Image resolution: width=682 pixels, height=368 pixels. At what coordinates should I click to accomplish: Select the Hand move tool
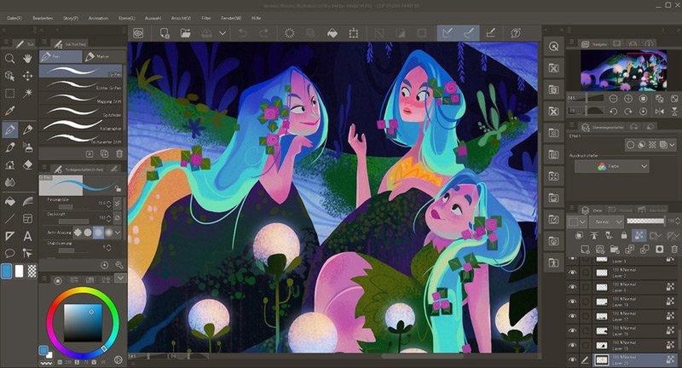click(x=28, y=58)
